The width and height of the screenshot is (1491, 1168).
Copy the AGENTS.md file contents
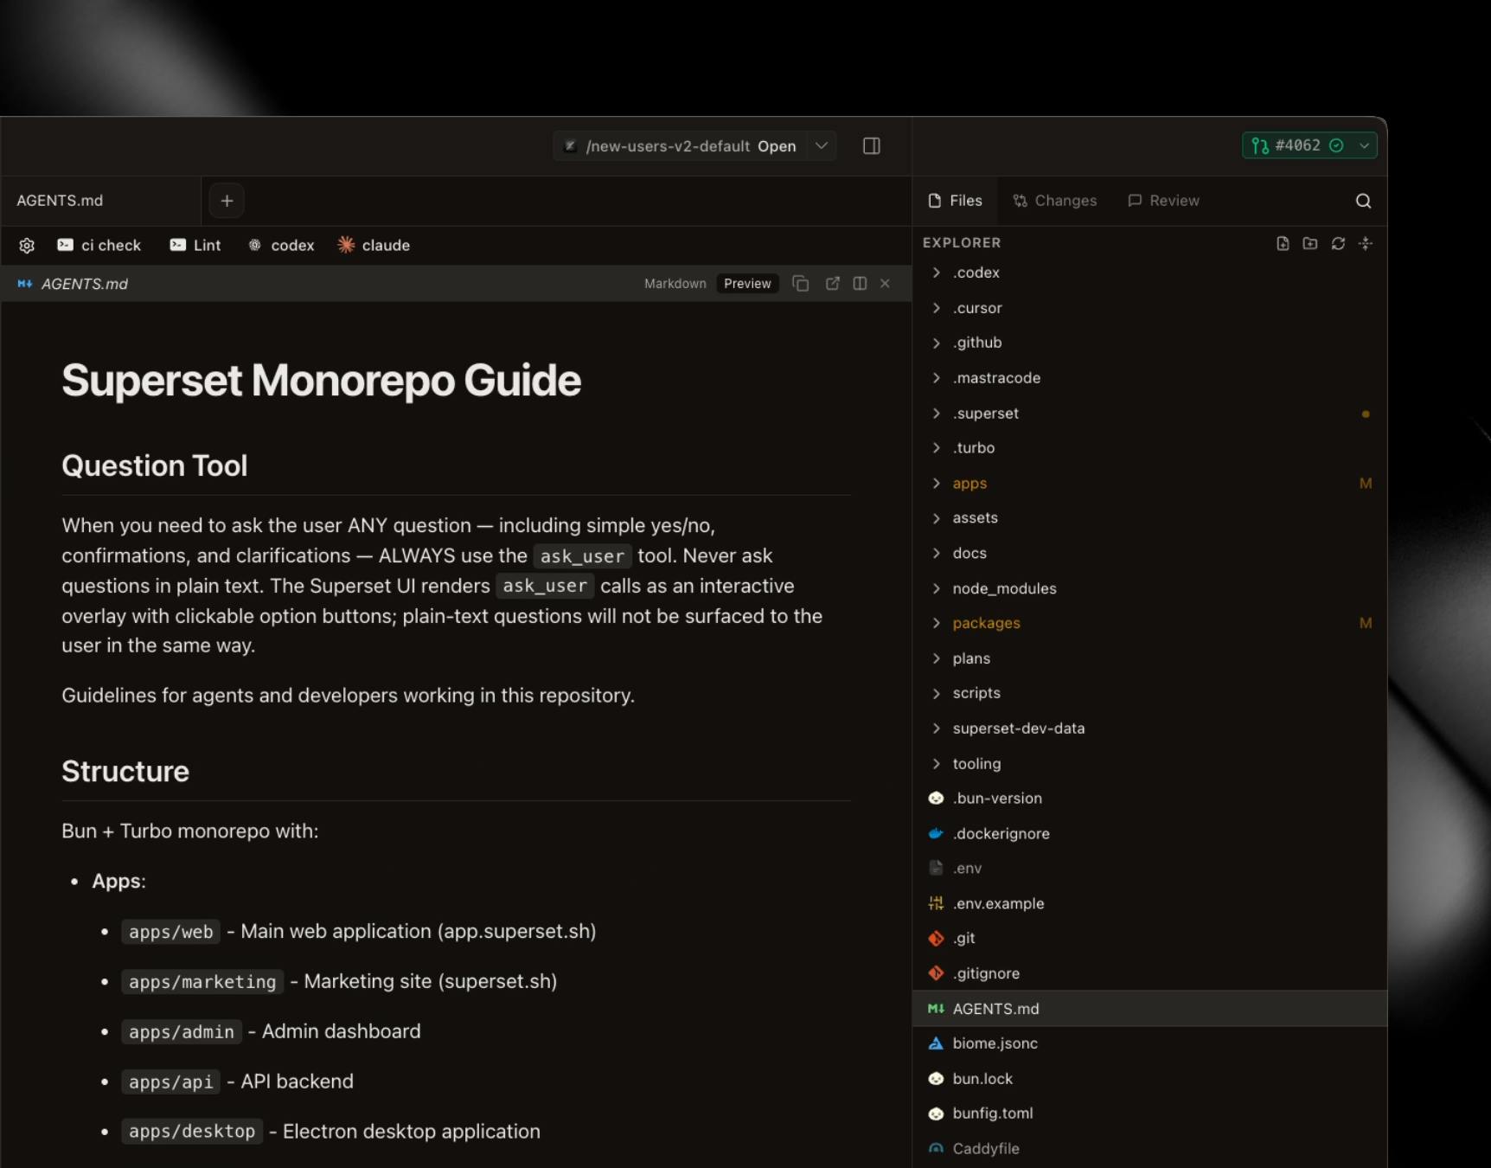(800, 284)
